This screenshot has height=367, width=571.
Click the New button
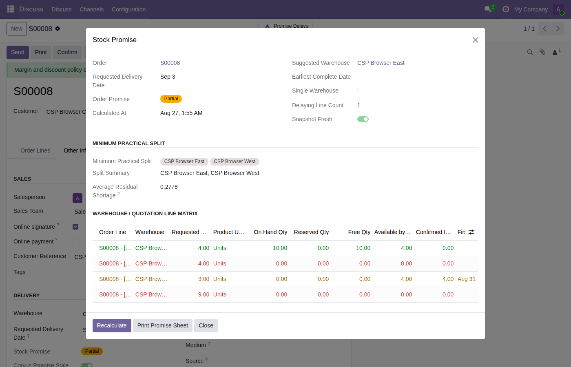pyautogui.click(x=17, y=29)
